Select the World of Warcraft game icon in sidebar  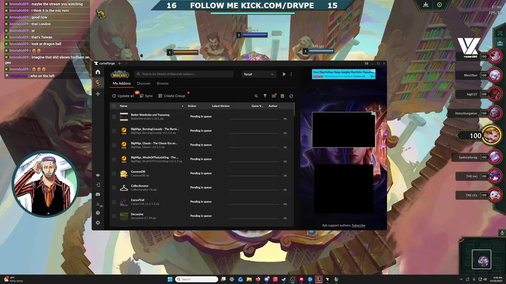pos(98,83)
